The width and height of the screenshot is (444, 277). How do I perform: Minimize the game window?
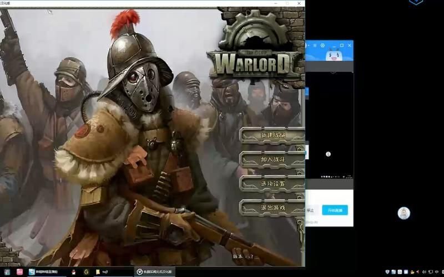click(x=276, y=3)
